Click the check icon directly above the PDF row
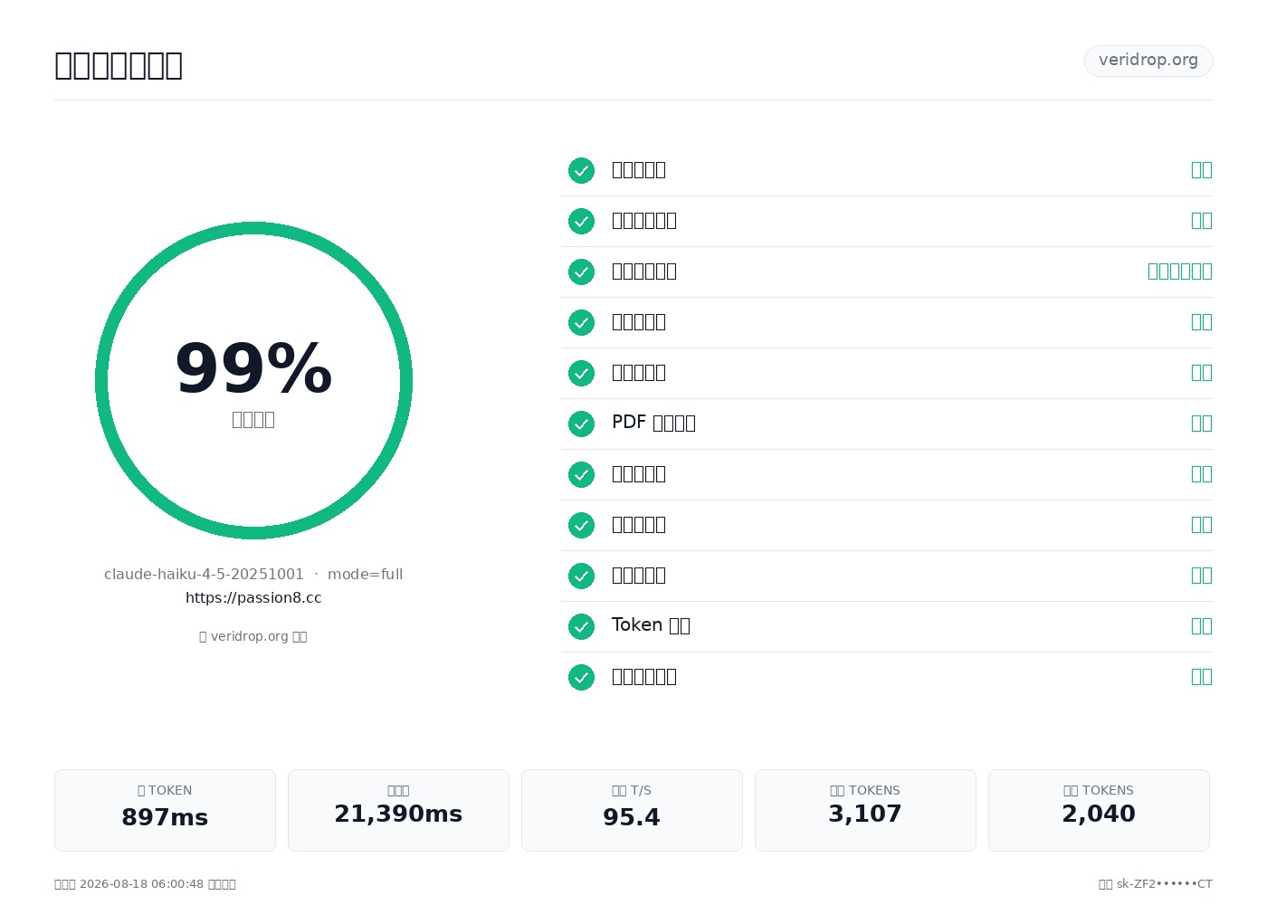1267x905 pixels. coord(581,373)
